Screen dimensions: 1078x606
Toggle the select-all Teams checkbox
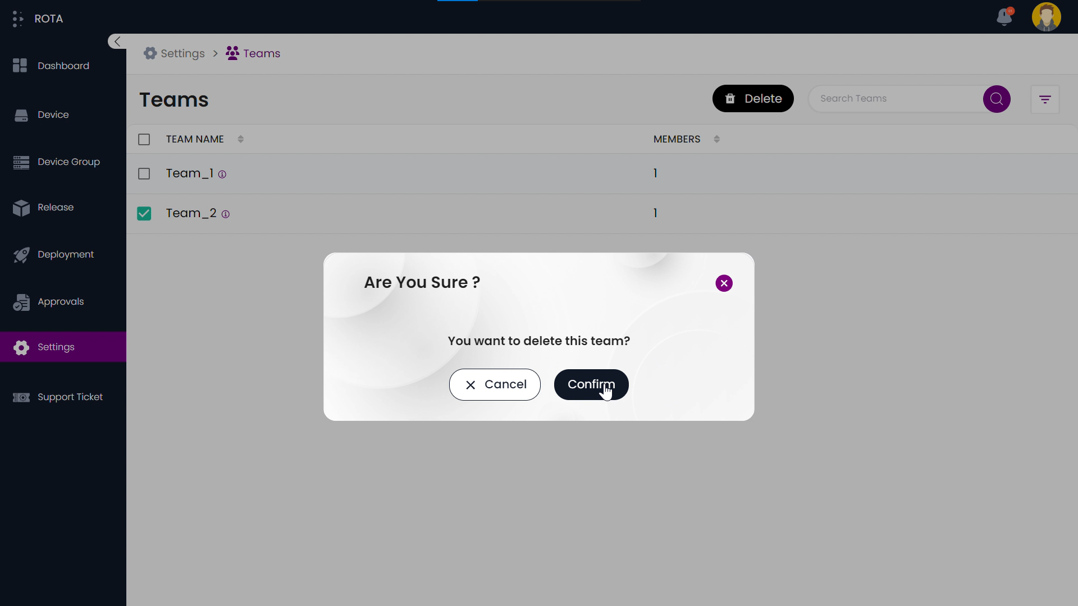(x=144, y=139)
